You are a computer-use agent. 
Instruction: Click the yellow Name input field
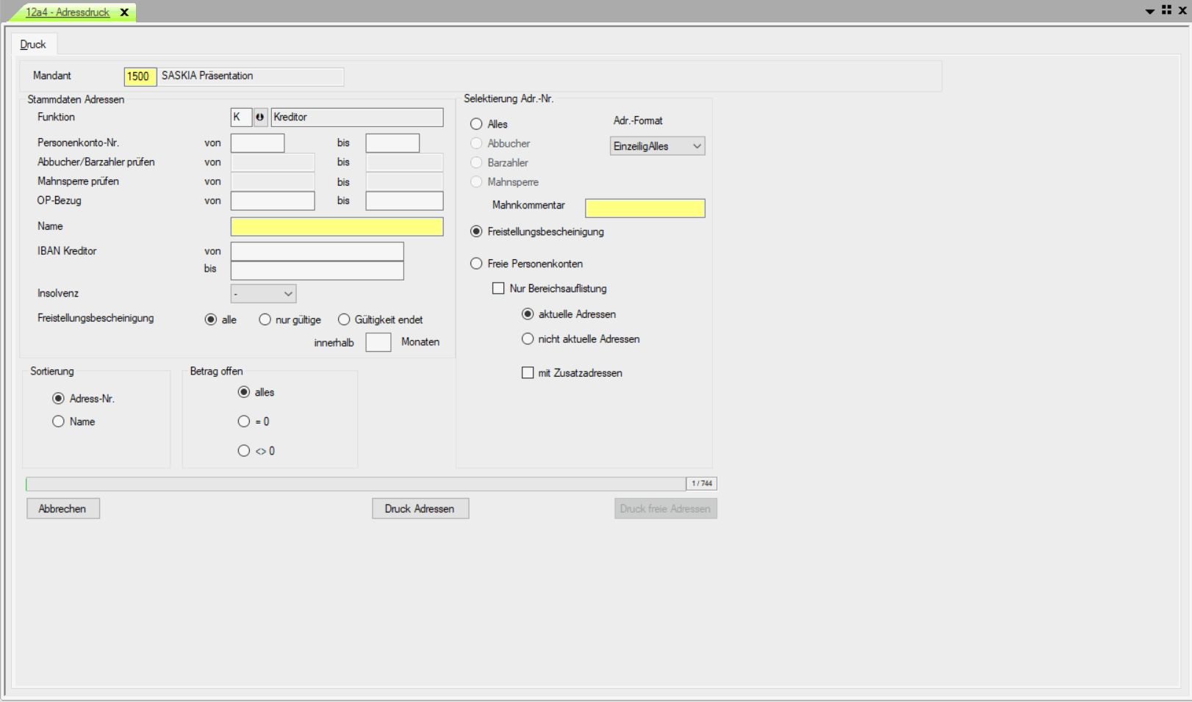pos(337,227)
